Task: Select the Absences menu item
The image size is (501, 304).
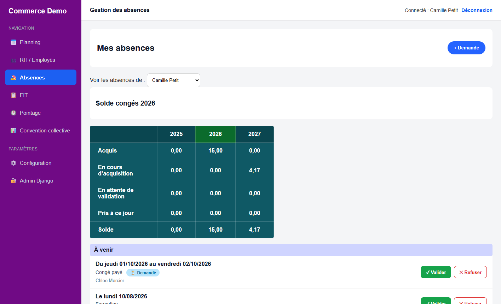Action: point(41,77)
